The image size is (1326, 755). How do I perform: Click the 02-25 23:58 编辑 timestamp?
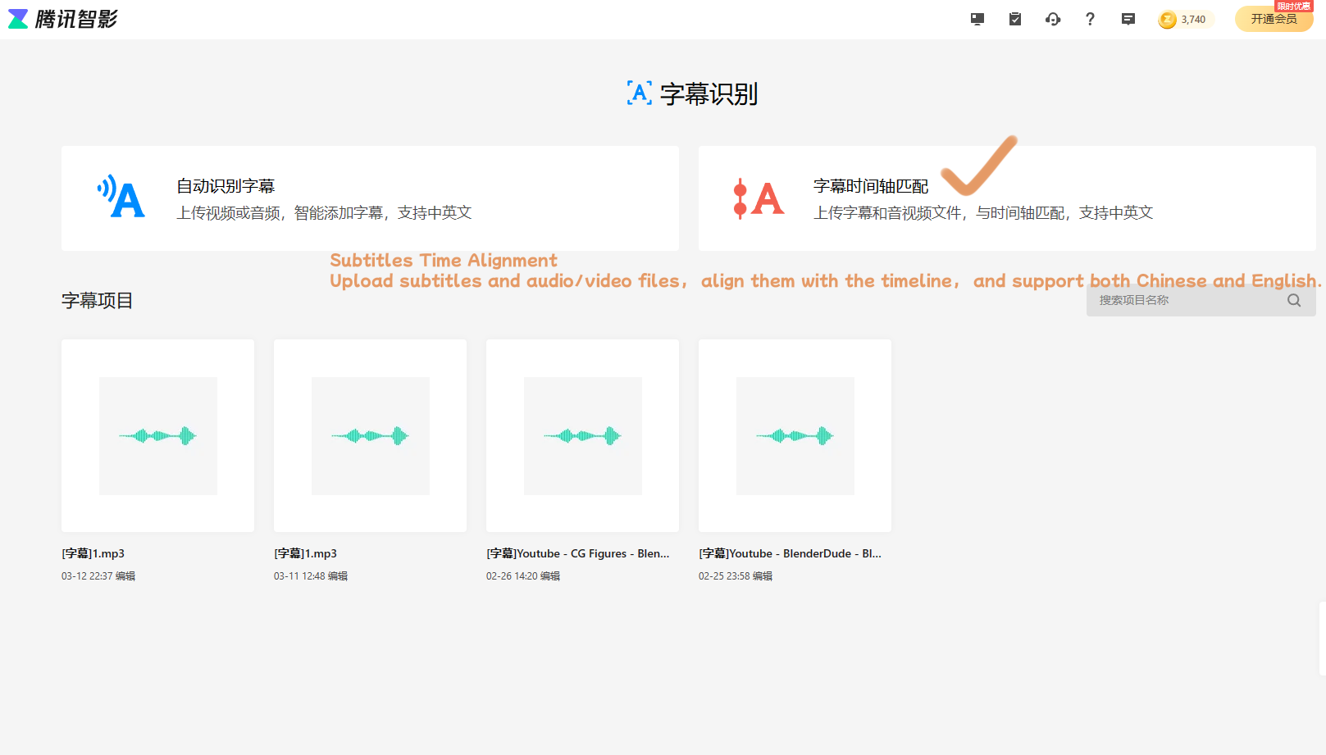[x=736, y=576]
